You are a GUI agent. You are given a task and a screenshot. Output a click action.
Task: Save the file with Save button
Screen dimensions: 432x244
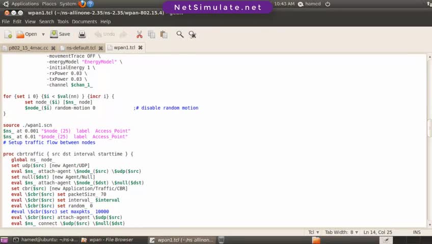click(x=60, y=35)
